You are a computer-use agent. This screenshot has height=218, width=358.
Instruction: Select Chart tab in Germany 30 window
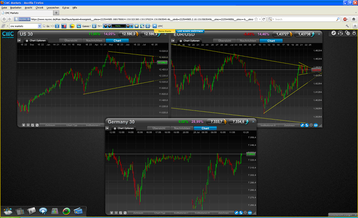pyautogui.click(x=205, y=128)
